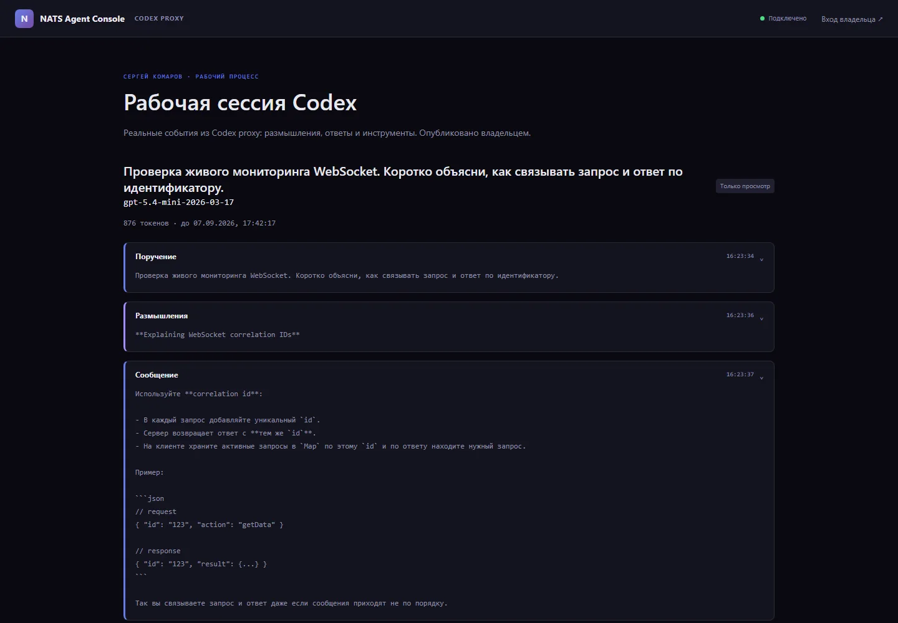Screen dimensions: 898x623
Task: Click the timestamp 16:23:34
Action: coord(740,256)
